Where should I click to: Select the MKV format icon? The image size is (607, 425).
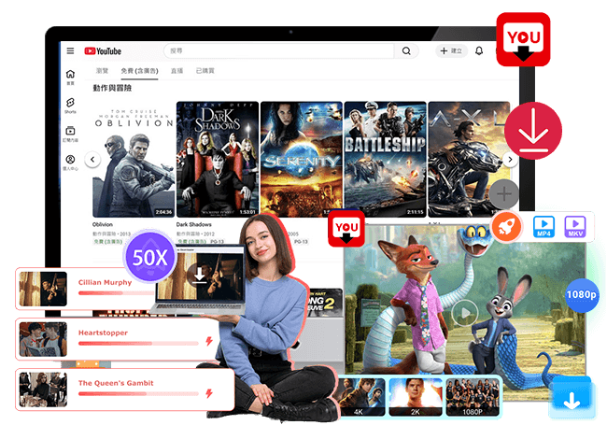pos(575,226)
